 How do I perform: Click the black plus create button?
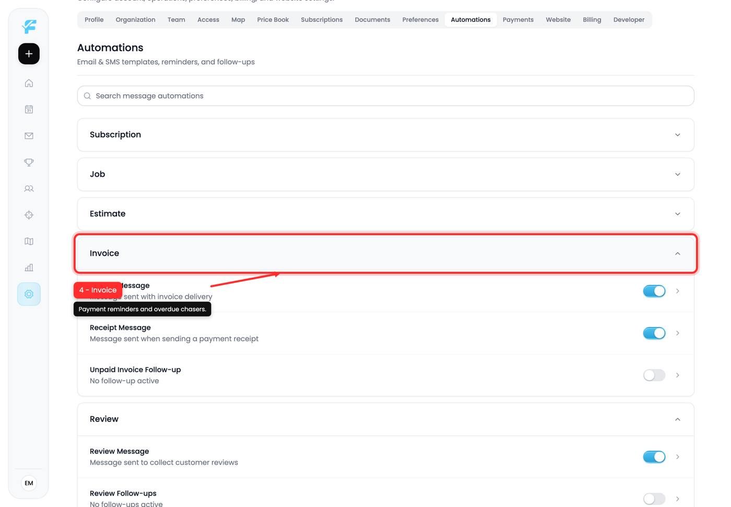click(x=29, y=54)
